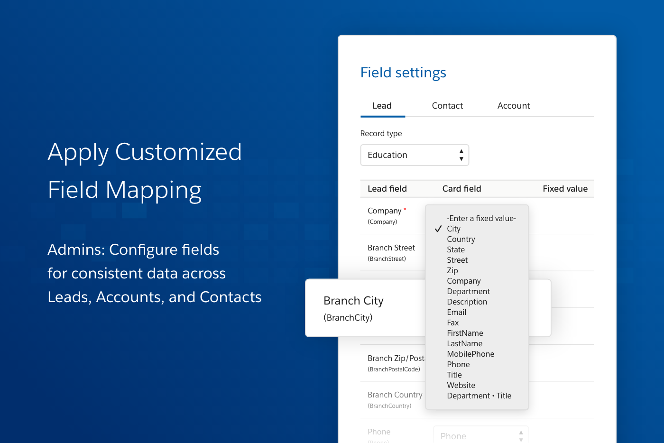The image size is (664, 443).
Task: Click the Fixed value column header
Action: click(565, 188)
